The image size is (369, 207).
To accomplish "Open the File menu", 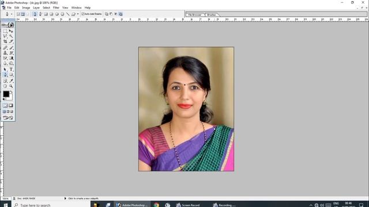I will coord(9,7).
